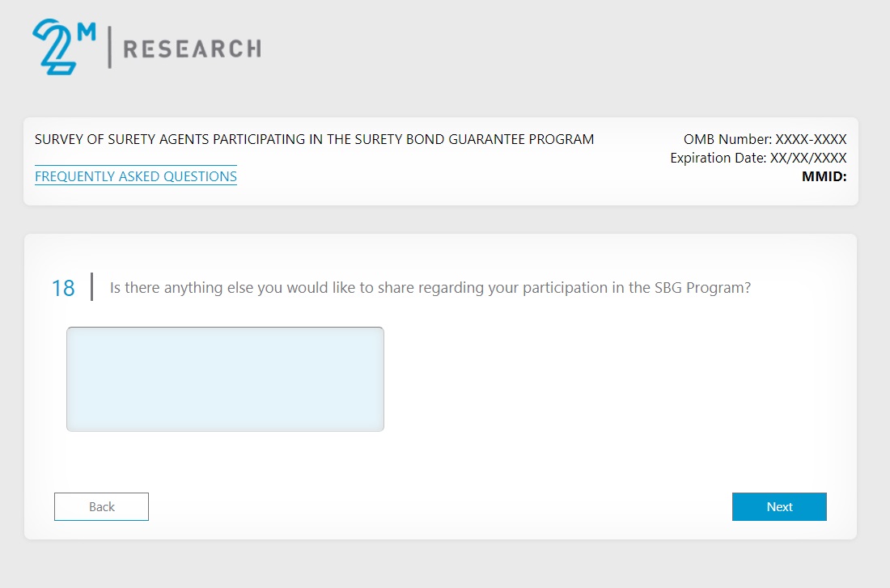Click the question text about SBG Program
Viewport: 890px width, 588px height.
click(430, 287)
